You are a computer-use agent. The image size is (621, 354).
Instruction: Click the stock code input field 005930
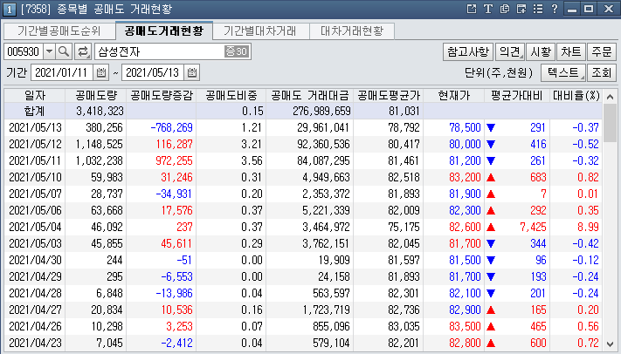pyautogui.click(x=24, y=51)
